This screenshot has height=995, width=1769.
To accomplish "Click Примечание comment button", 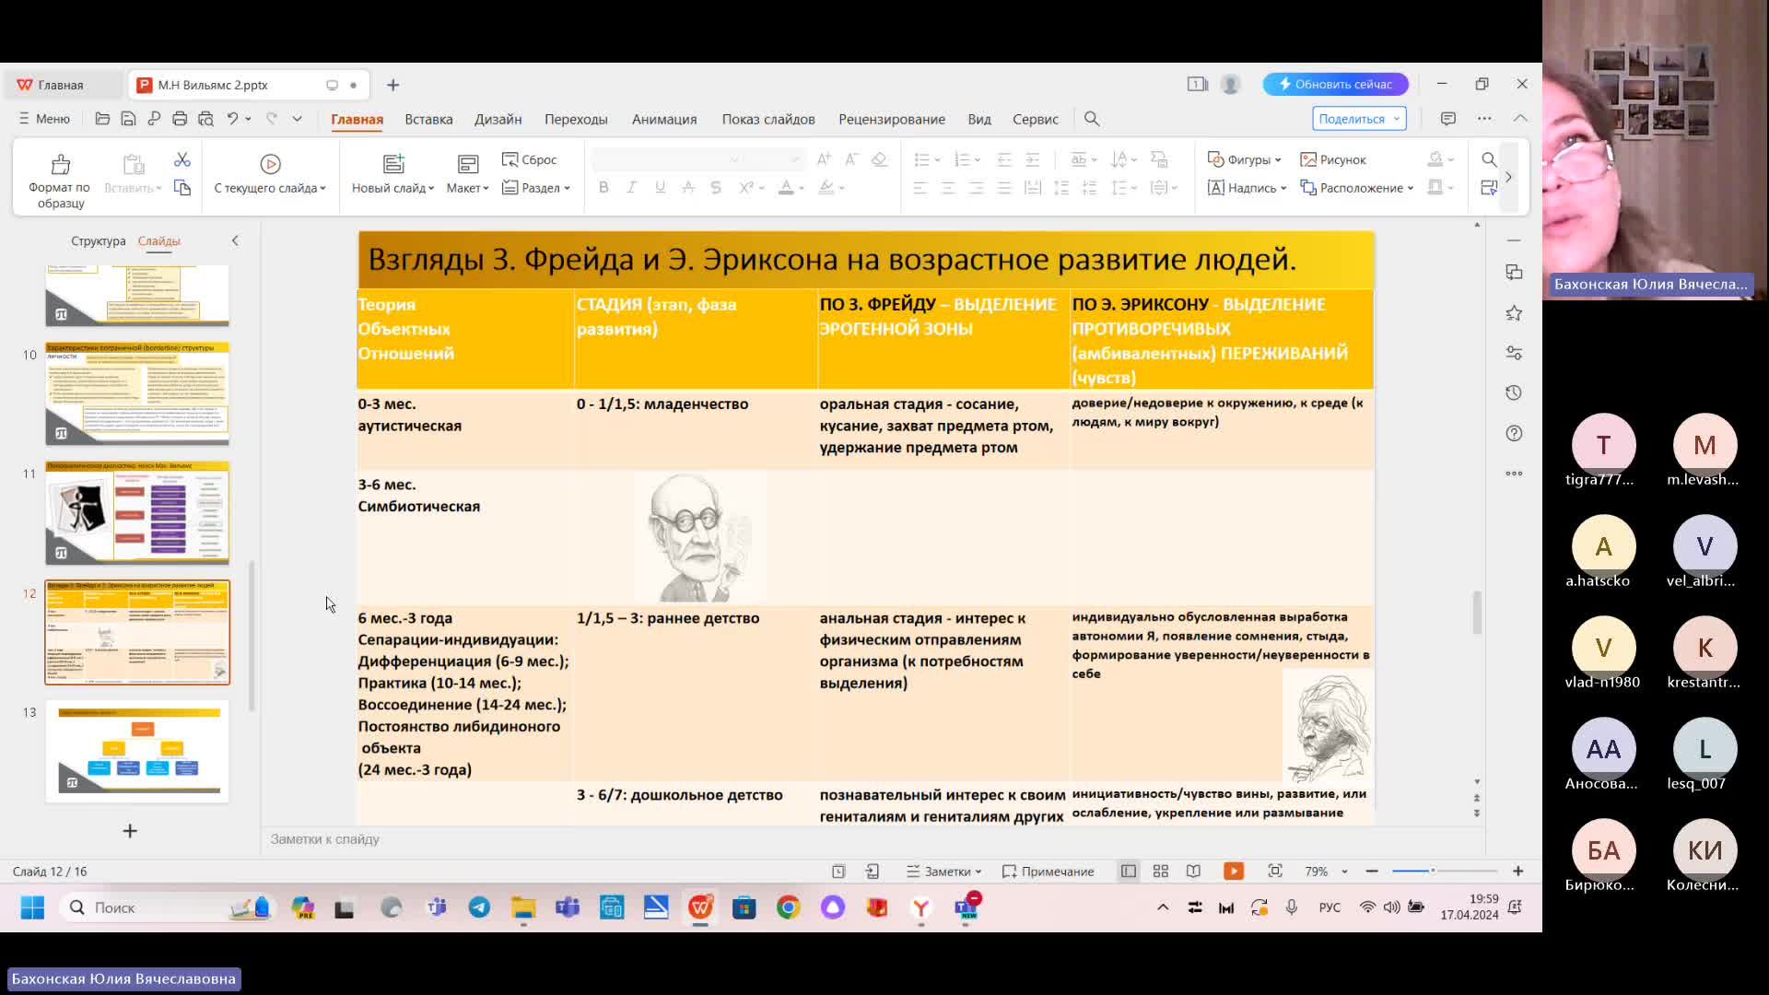I will pos(1048,872).
